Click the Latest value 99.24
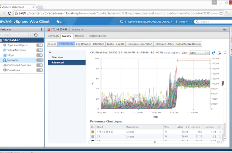Screen dimensions: 232x153 coord(185,132)
